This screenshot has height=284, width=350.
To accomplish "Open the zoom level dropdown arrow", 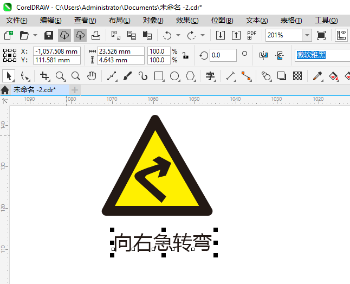I will point(307,35).
